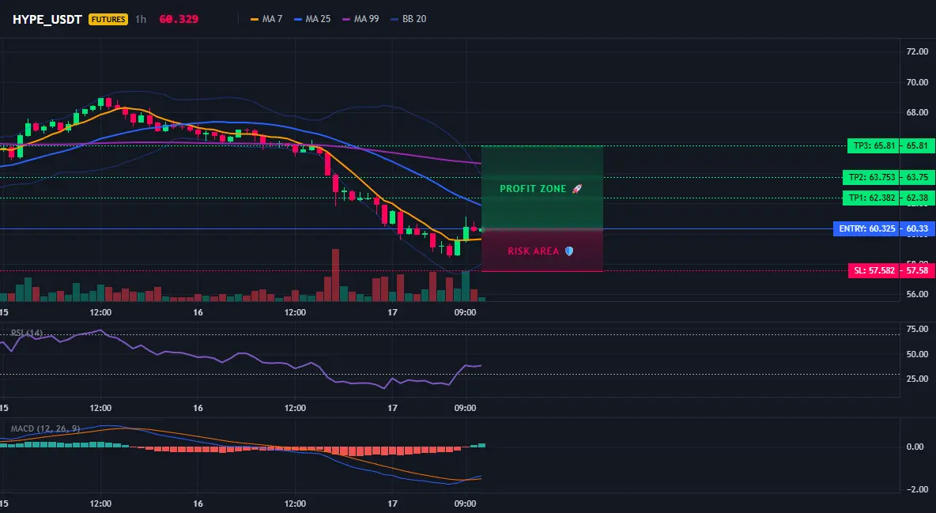Image resolution: width=936 pixels, height=513 pixels.
Task: Click the TP3: 65.81 price label
Action: point(873,145)
